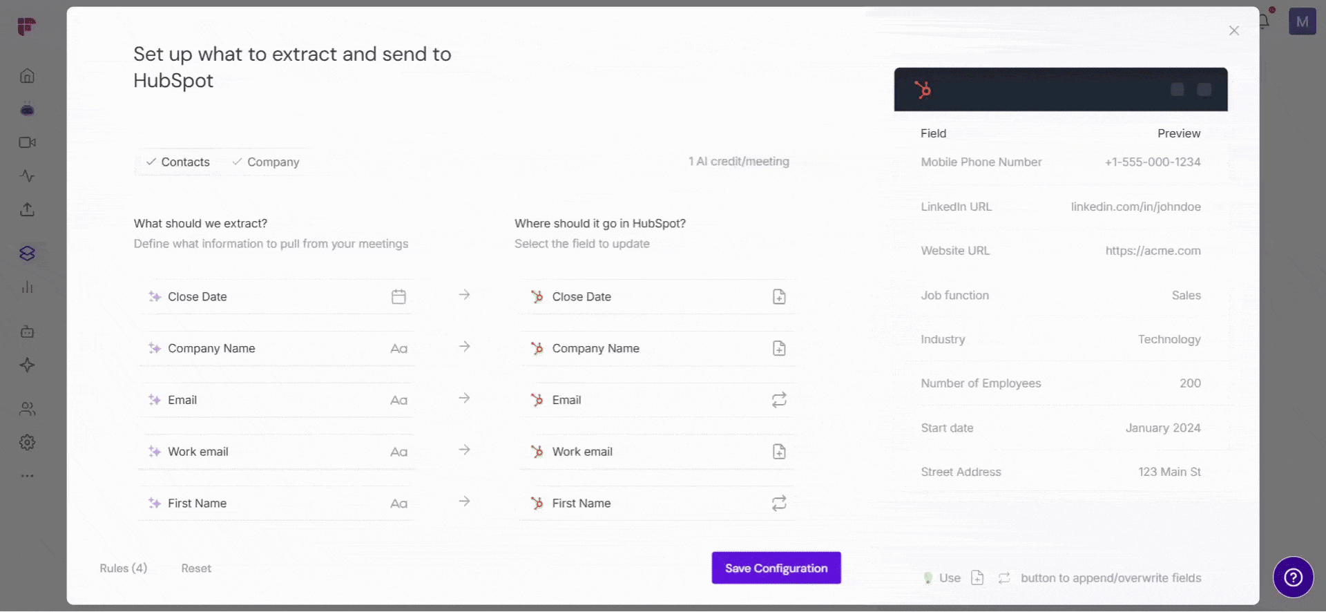Screen dimensions: 1326x612
Task: Click the Number of Employees preview row
Action: pyautogui.click(x=1061, y=383)
